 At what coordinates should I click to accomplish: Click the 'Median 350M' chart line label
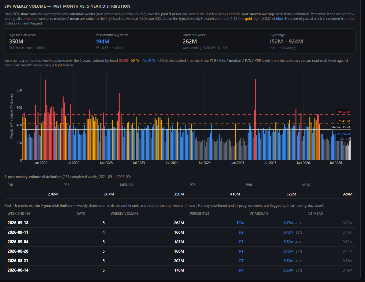pos(341,127)
